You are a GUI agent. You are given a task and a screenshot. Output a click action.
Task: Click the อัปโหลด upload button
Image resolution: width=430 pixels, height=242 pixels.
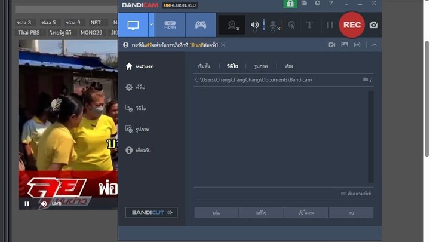click(x=306, y=213)
